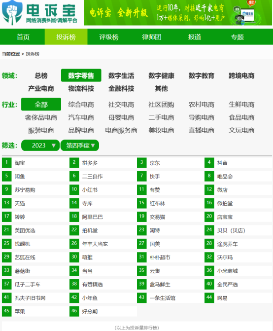Image resolution: width=273 pixels, height=331 pixels.
Task: Open the 专题 nav tab
Action: pos(238,37)
